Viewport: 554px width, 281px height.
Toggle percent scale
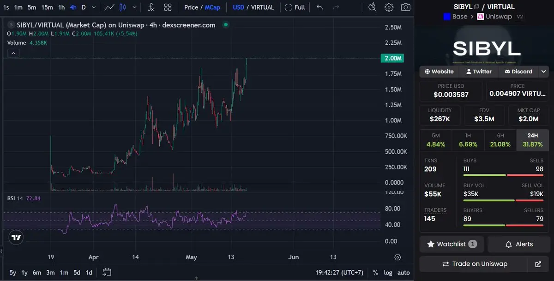375,272
